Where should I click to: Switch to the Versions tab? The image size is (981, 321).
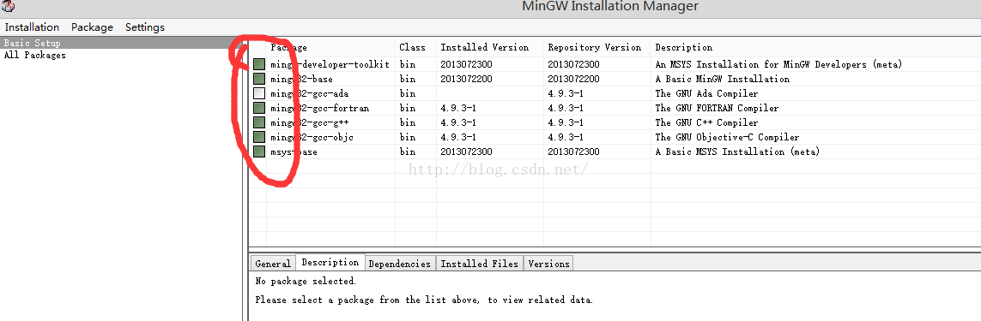click(548, 264)
